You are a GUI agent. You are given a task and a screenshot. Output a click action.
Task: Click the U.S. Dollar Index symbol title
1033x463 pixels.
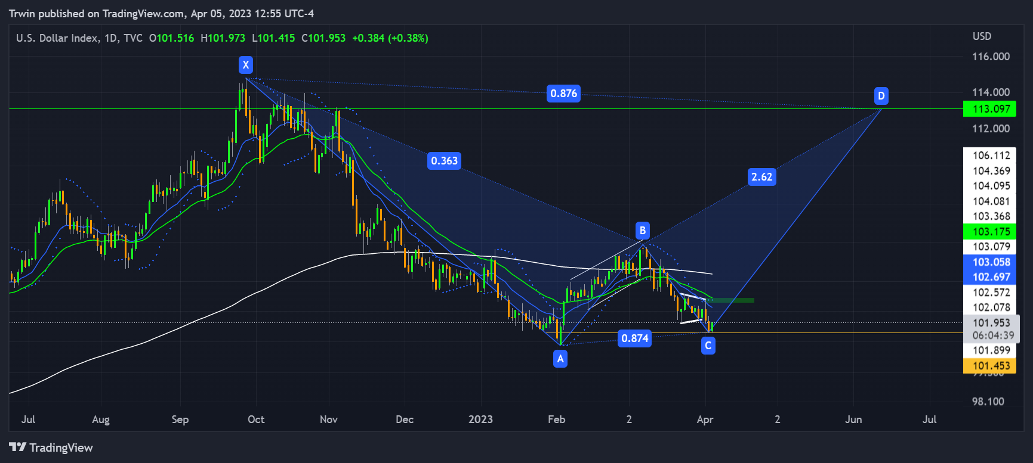57,38
